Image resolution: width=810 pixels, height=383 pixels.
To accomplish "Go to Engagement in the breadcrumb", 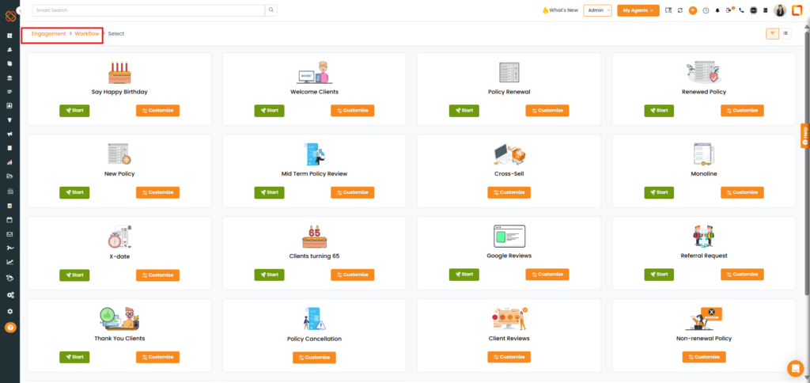I will click(x=48, y=34).
